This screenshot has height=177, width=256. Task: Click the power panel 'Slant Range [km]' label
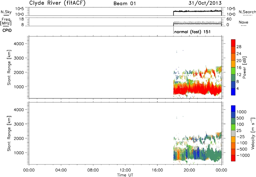[9, 67]
